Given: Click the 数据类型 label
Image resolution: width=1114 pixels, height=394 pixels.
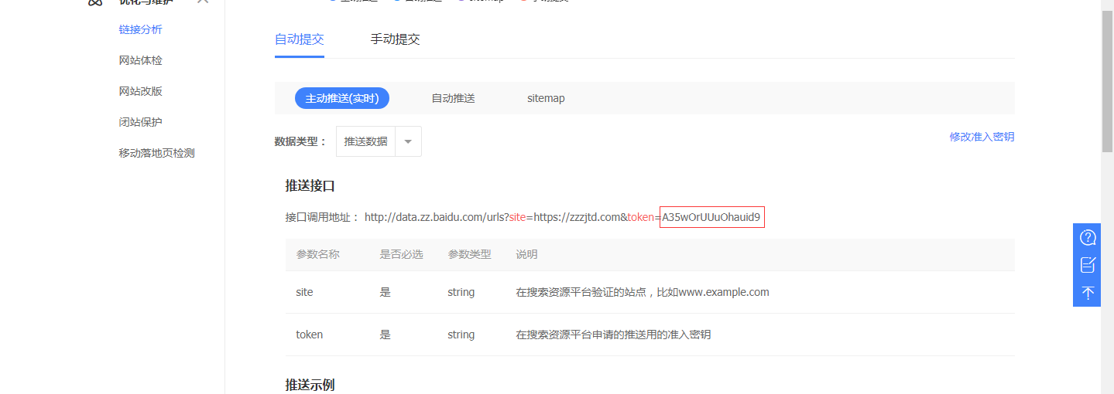Looking at the screenshot, I should coord(301,141).
